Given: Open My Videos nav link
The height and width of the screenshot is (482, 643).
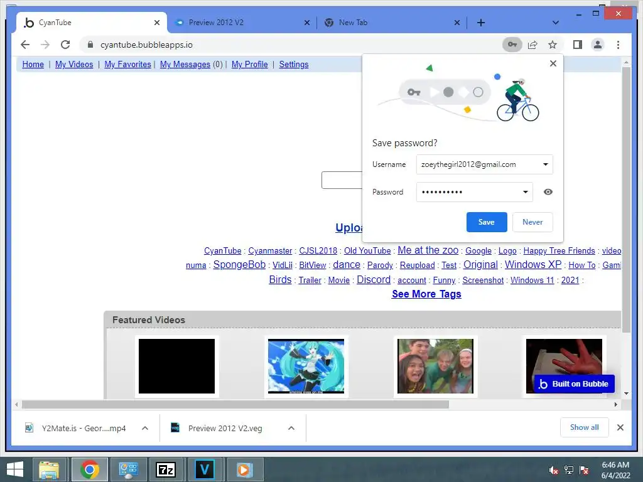Looking at the screenshot, I should [74, 65].
